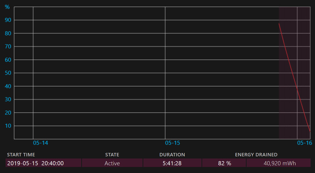The height and width of the screenshot is (173, 315).
Task: Click the 05-15 date axis label
Action: click(172, 143)
